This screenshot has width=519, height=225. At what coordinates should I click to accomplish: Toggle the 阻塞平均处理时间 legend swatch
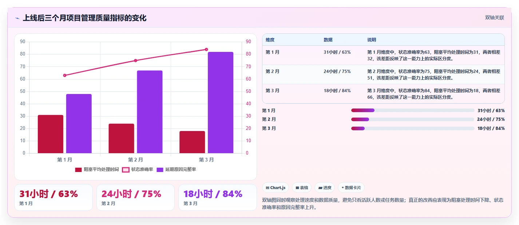pos(79,169)
